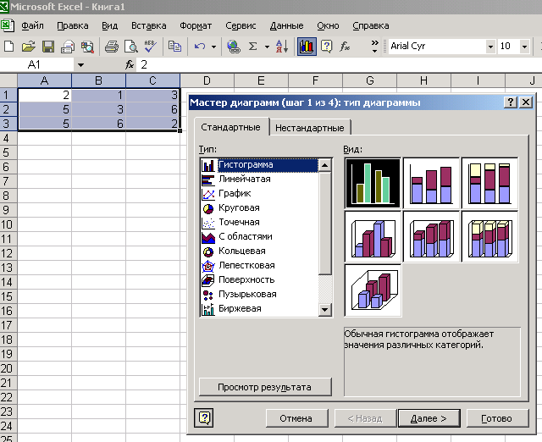Click the Insert Function fx beside formula bar
The image size is (542, 442).
click(x=130, y=64)
